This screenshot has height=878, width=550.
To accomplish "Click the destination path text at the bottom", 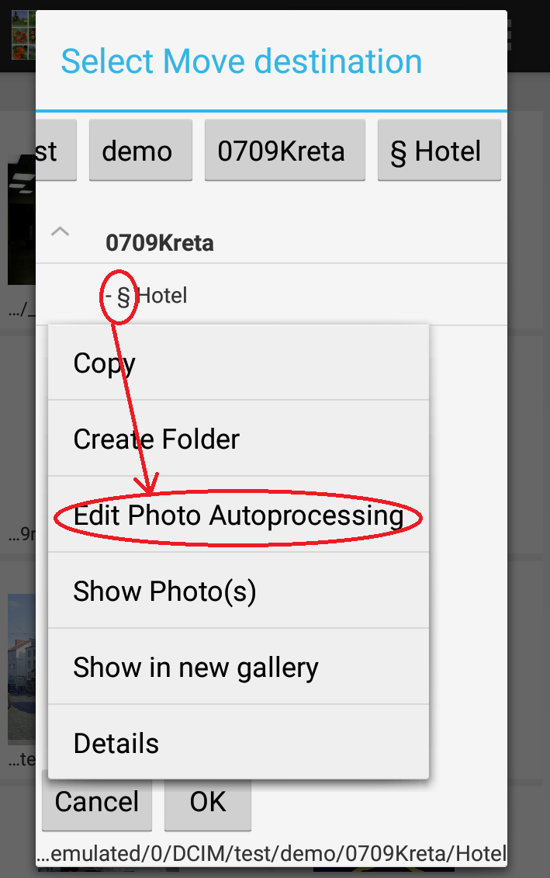I will click(x=272, y=853).
